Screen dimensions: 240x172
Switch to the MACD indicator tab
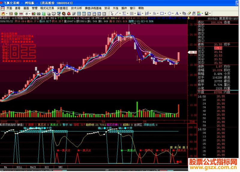coord(33,167)
